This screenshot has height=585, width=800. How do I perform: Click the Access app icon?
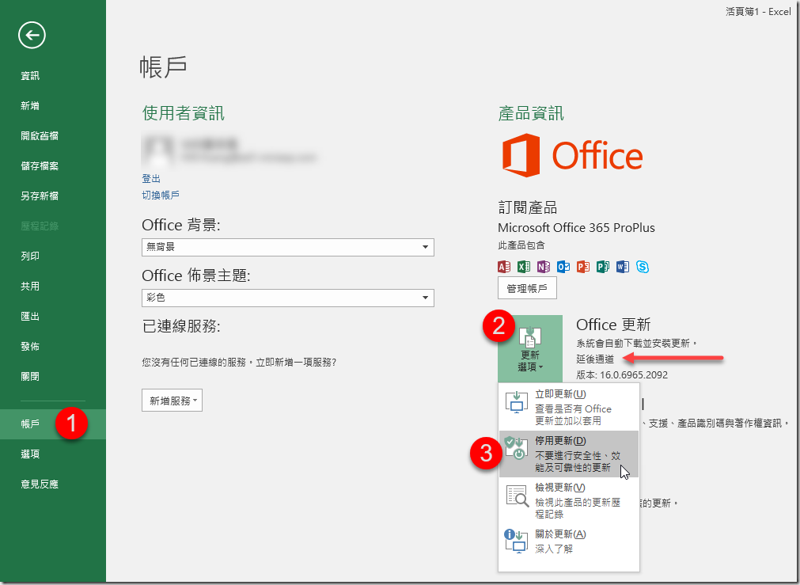click(503, 267)
